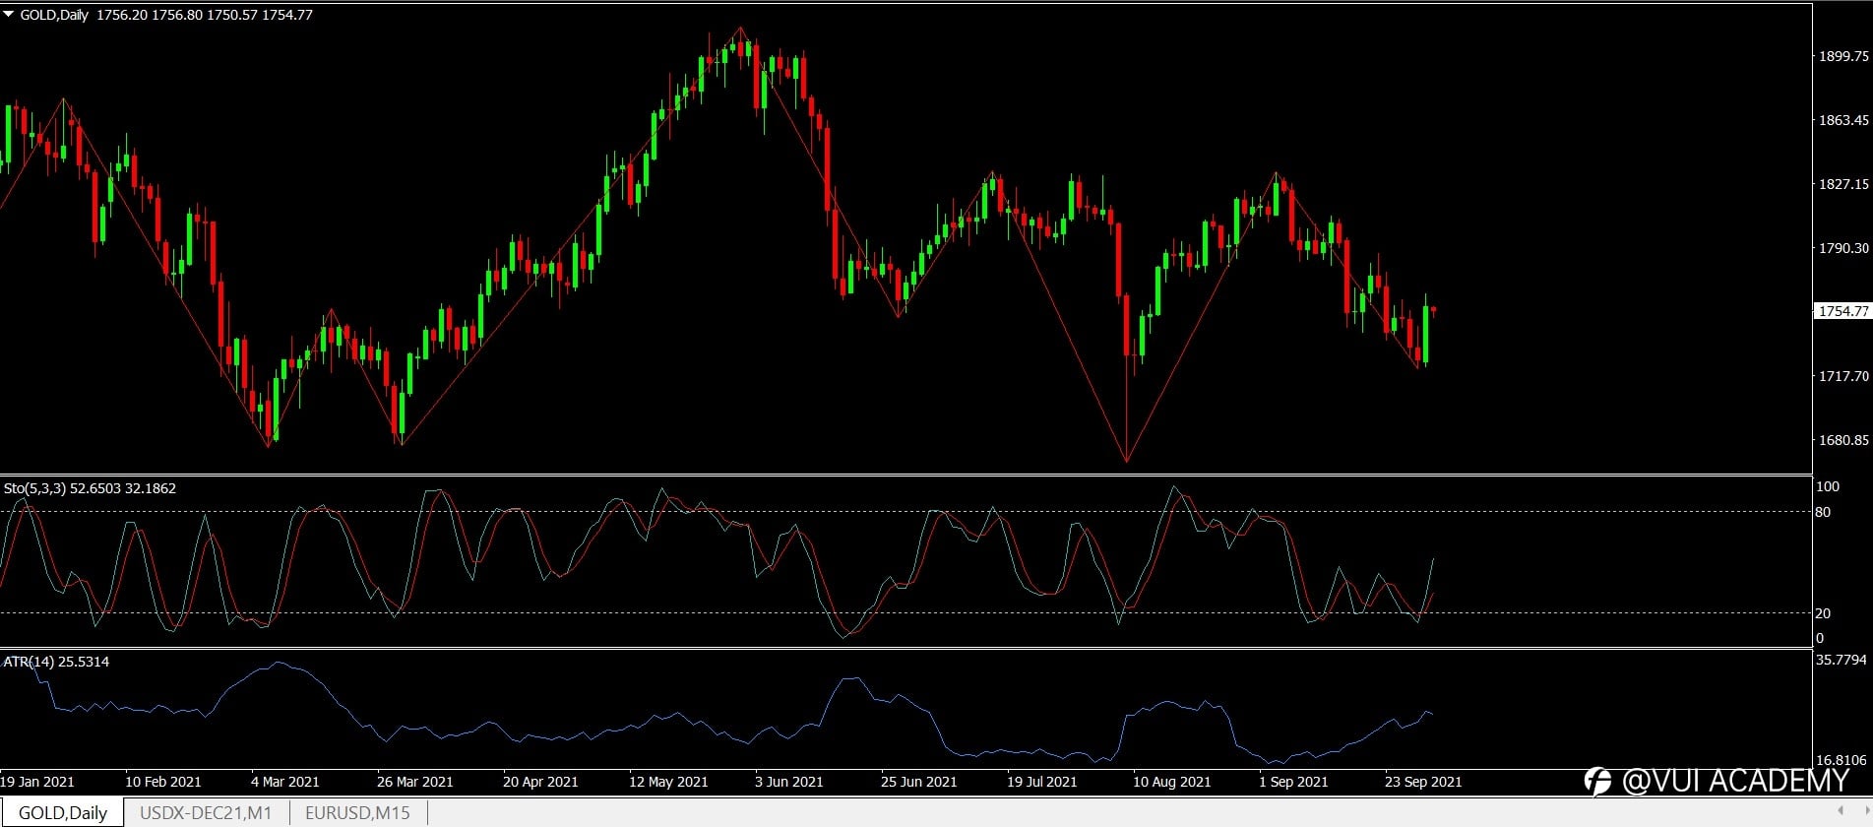Click the 10 Aug 2021 date on time axis
The image size is (1873, 827).
pyautogui.click(x=1171, y=782)
